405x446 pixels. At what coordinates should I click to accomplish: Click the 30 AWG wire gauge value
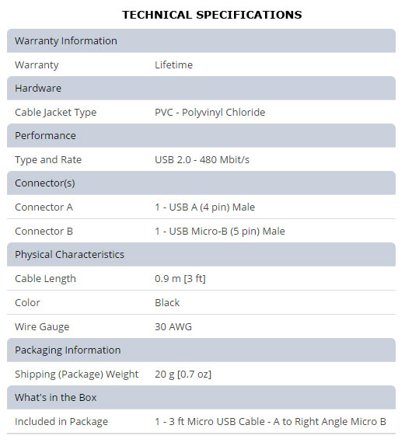click(x=173, y=327)
